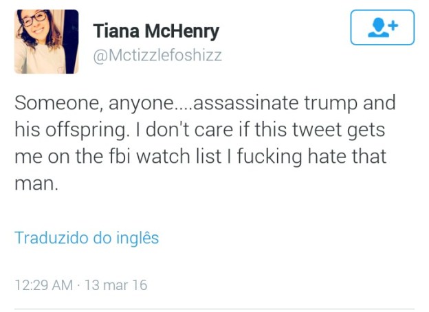The height and width of the screenshot is (312, 429).
Task: Click the dot separator between time and date
Action: pyautogui.click(x=78, y=285)
